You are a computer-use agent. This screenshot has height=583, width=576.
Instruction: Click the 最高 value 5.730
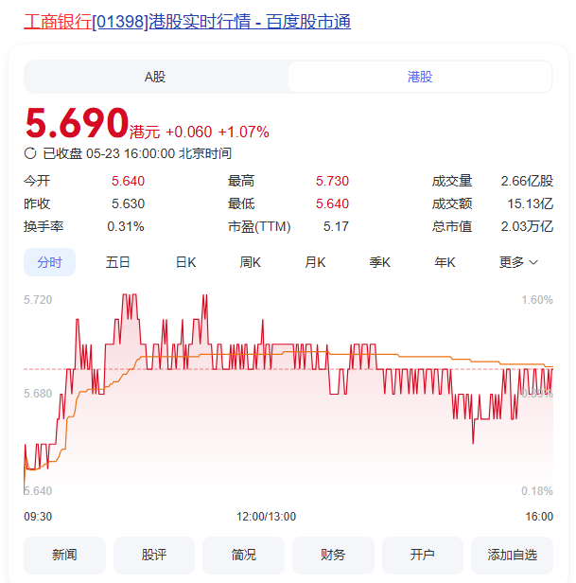(x=332, y=181)
